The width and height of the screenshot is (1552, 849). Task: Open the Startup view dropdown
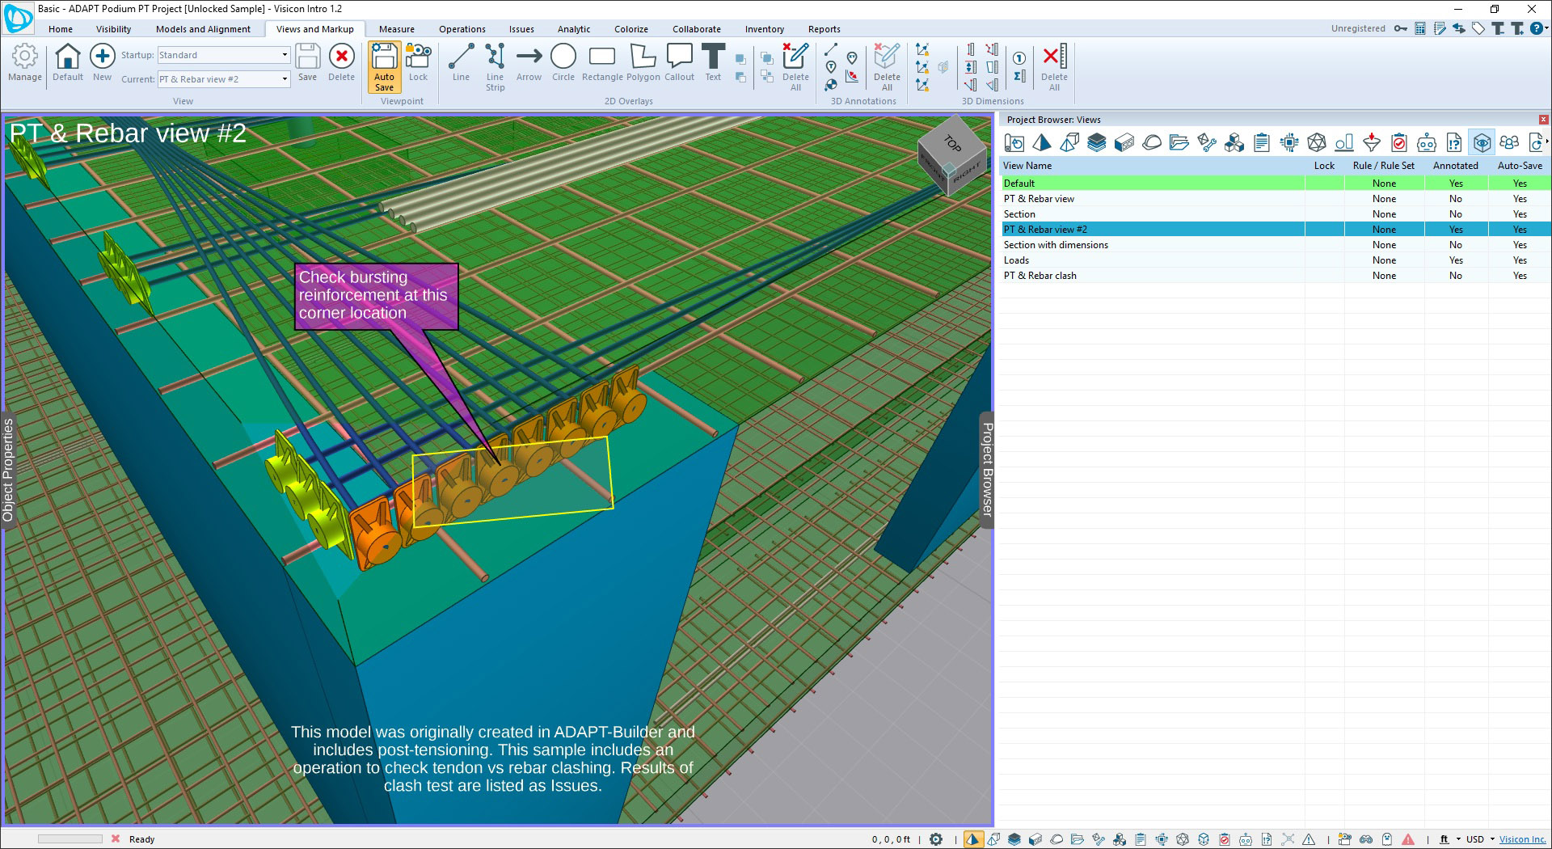[285, 55]
